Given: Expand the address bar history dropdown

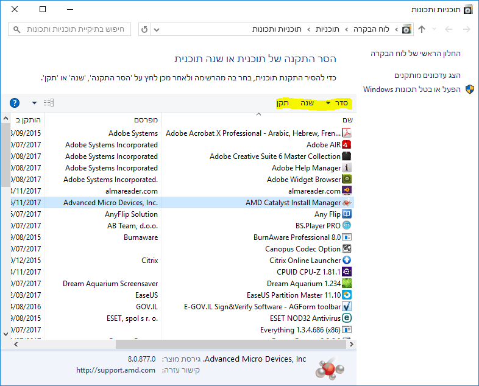Looking at the screenshot, I should 157,30.
